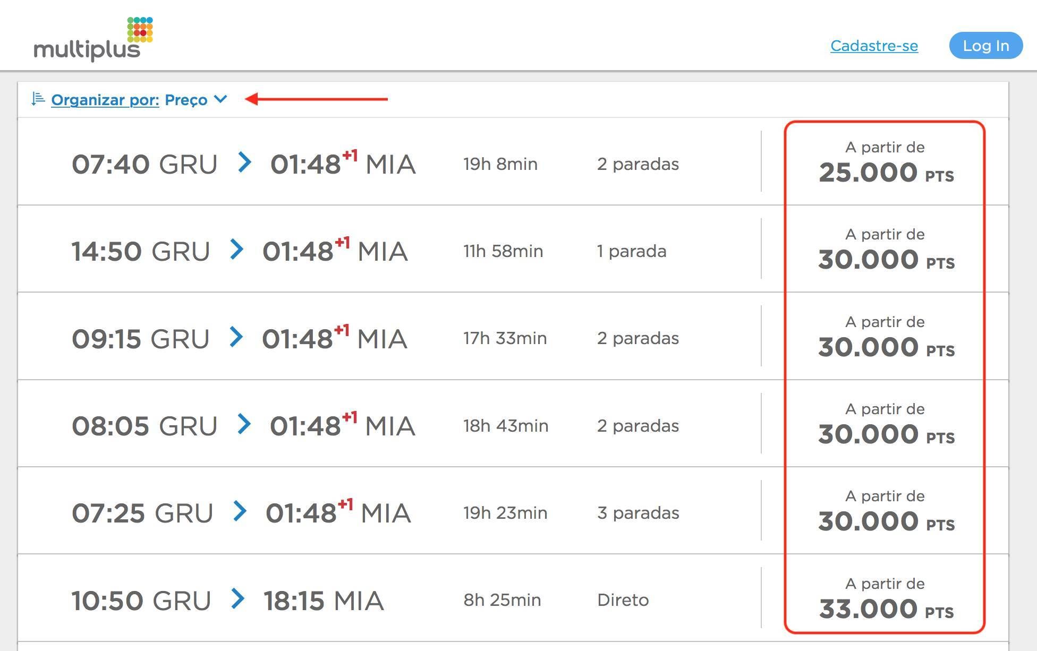Click blue arrow on 07:25 GRU flight
This screenshot has width=1037, height=651.
240,511
